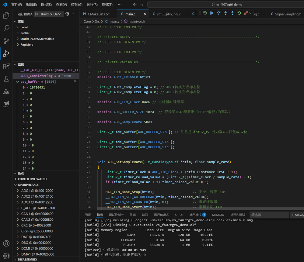Open the Source Control view

click(x=6, y=41)
